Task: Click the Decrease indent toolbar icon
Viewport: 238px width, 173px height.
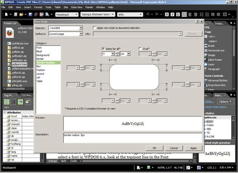Action: pyautogui.click(x=213, y=14)
